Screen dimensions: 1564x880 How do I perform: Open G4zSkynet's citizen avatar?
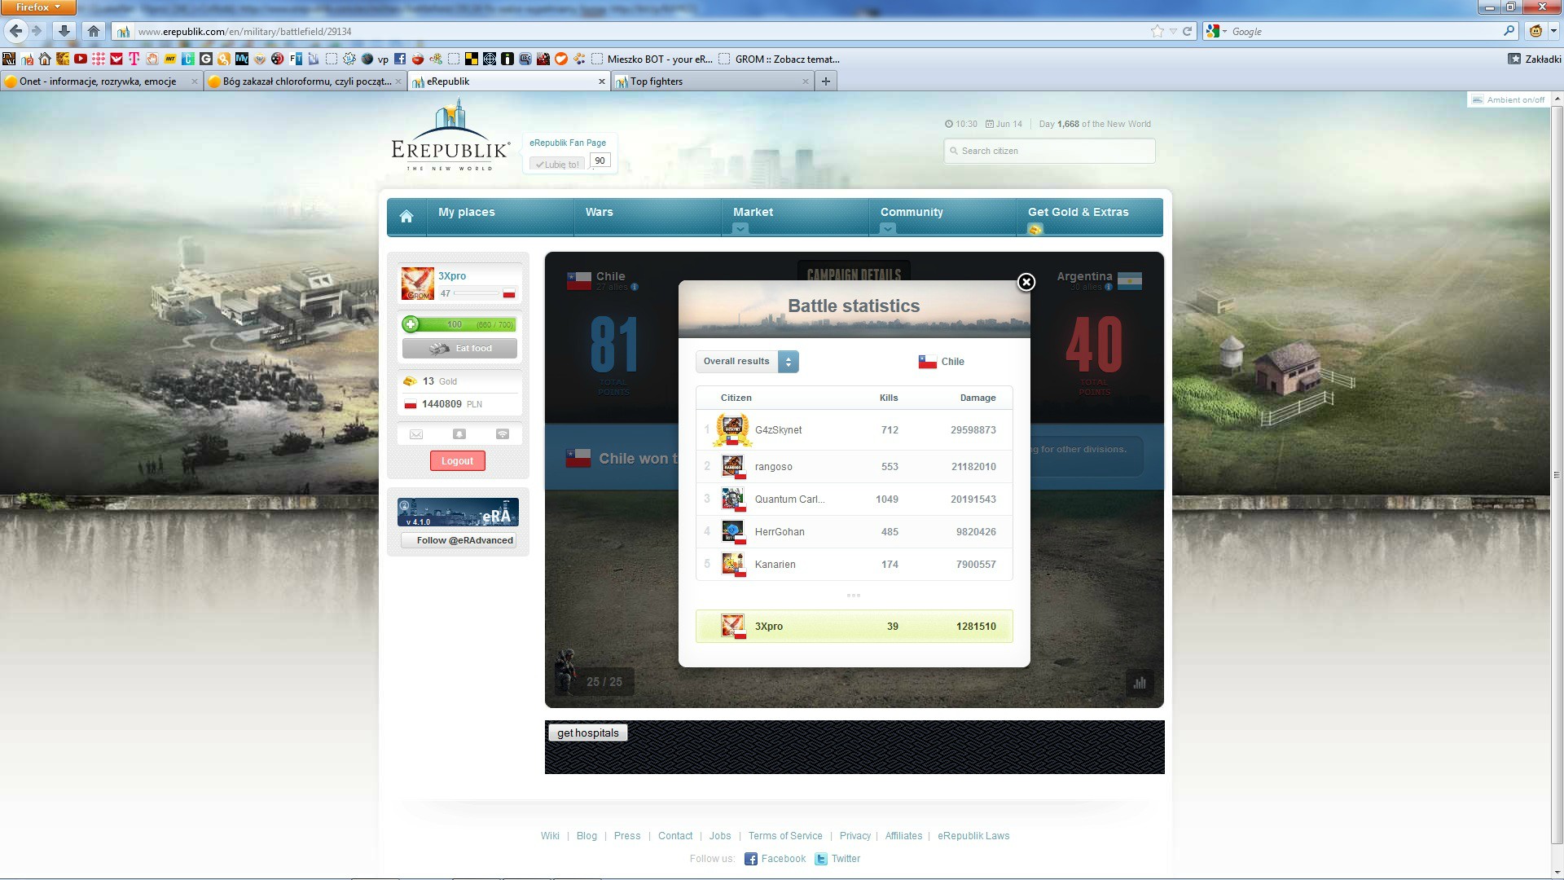click(732, 429)
